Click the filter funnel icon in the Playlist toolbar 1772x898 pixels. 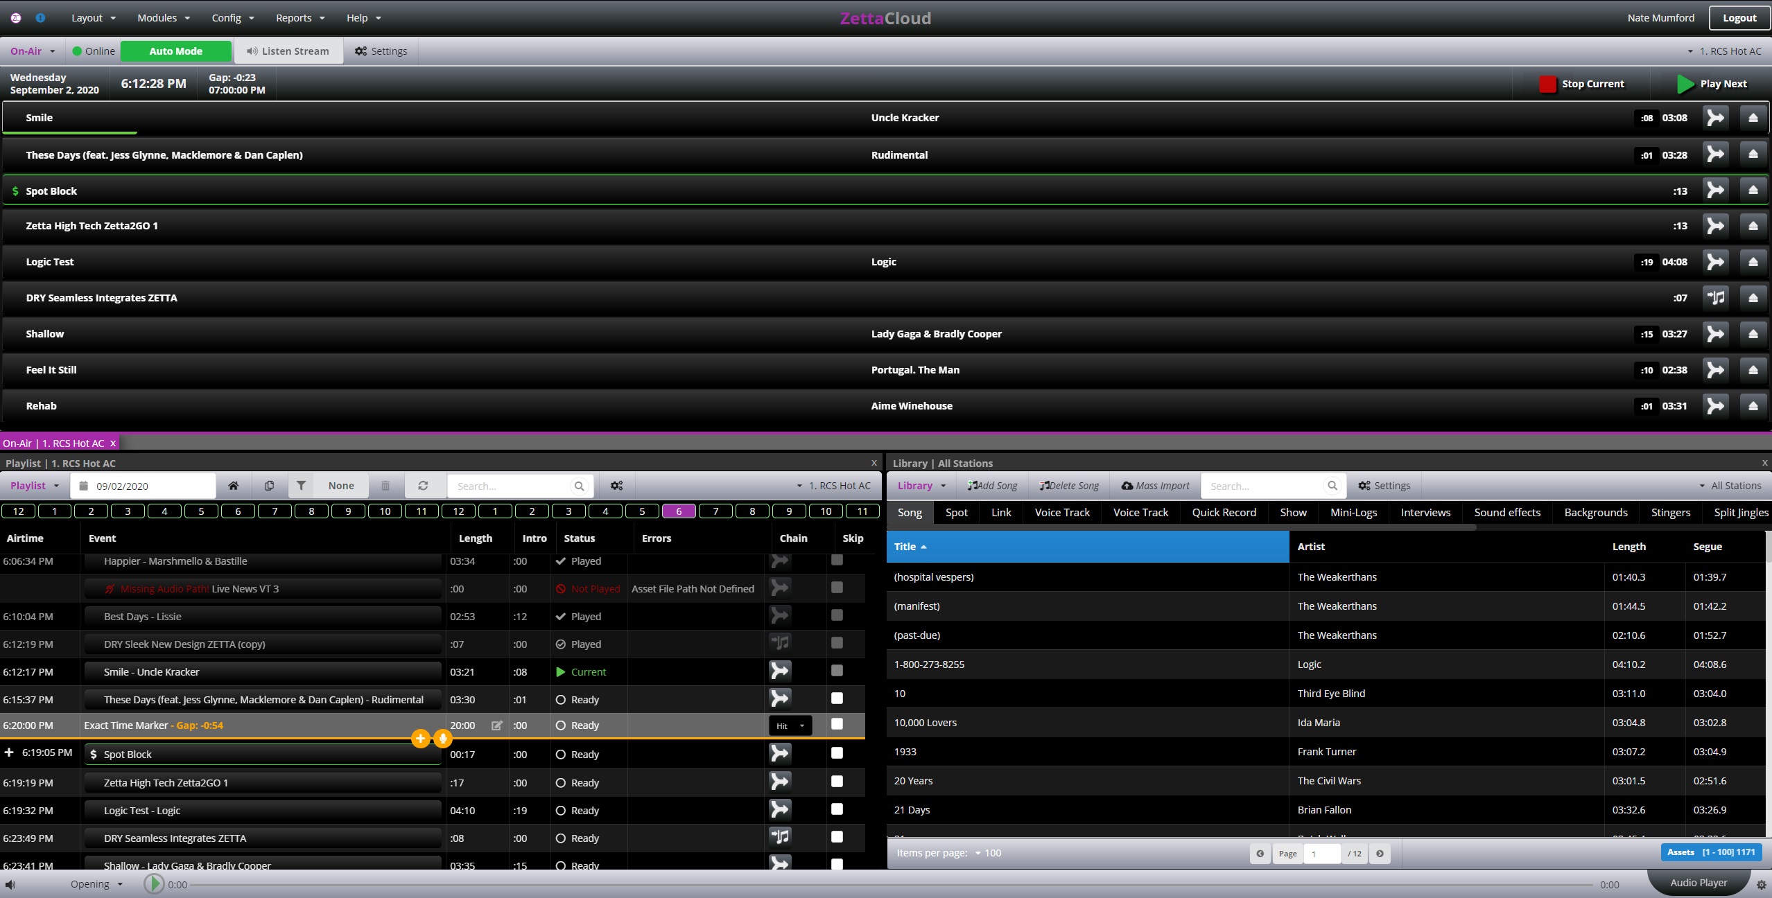pyautogui.click(x=301, y=486)
